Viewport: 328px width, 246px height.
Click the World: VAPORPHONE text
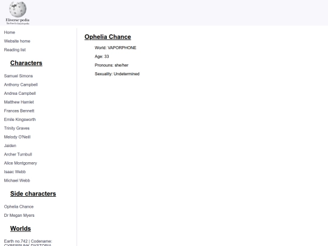115,48
